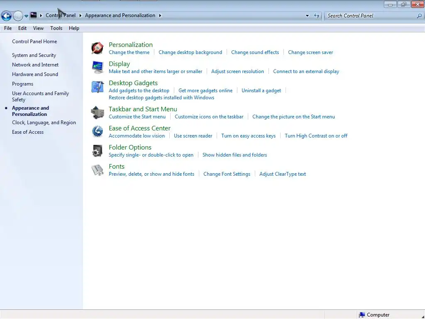Click Make text and other items larger or smaller

[x=156, y=71]
